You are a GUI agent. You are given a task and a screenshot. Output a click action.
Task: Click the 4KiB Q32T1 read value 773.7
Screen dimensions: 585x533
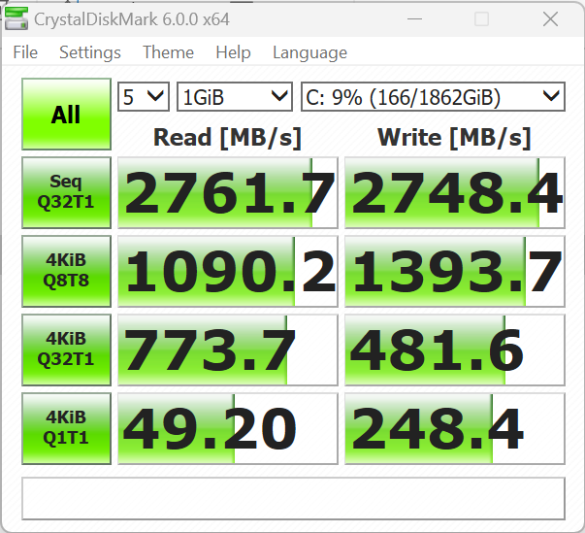tap(228, 350)
